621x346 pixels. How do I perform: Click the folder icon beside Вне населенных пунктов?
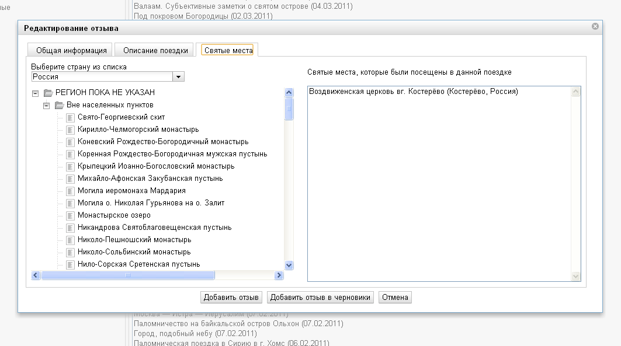click(59, 105)
